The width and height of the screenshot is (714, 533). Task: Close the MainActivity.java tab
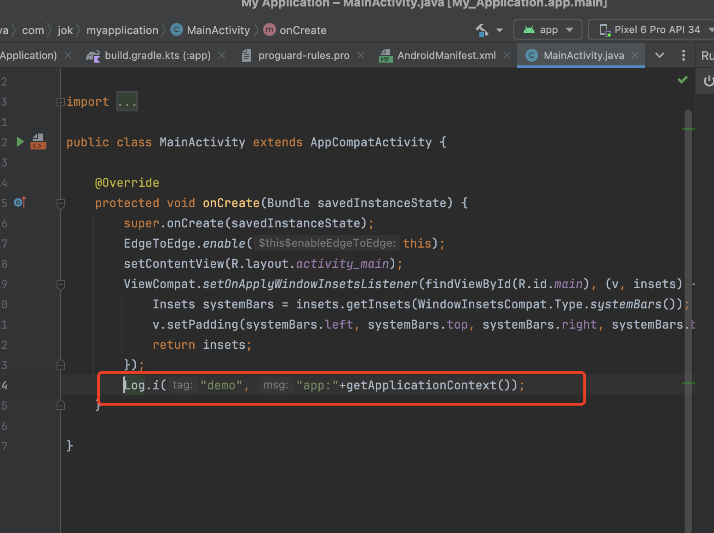635,56
